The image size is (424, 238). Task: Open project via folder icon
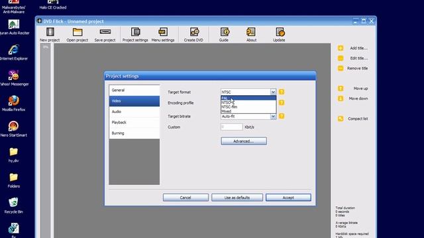point(78,32)
